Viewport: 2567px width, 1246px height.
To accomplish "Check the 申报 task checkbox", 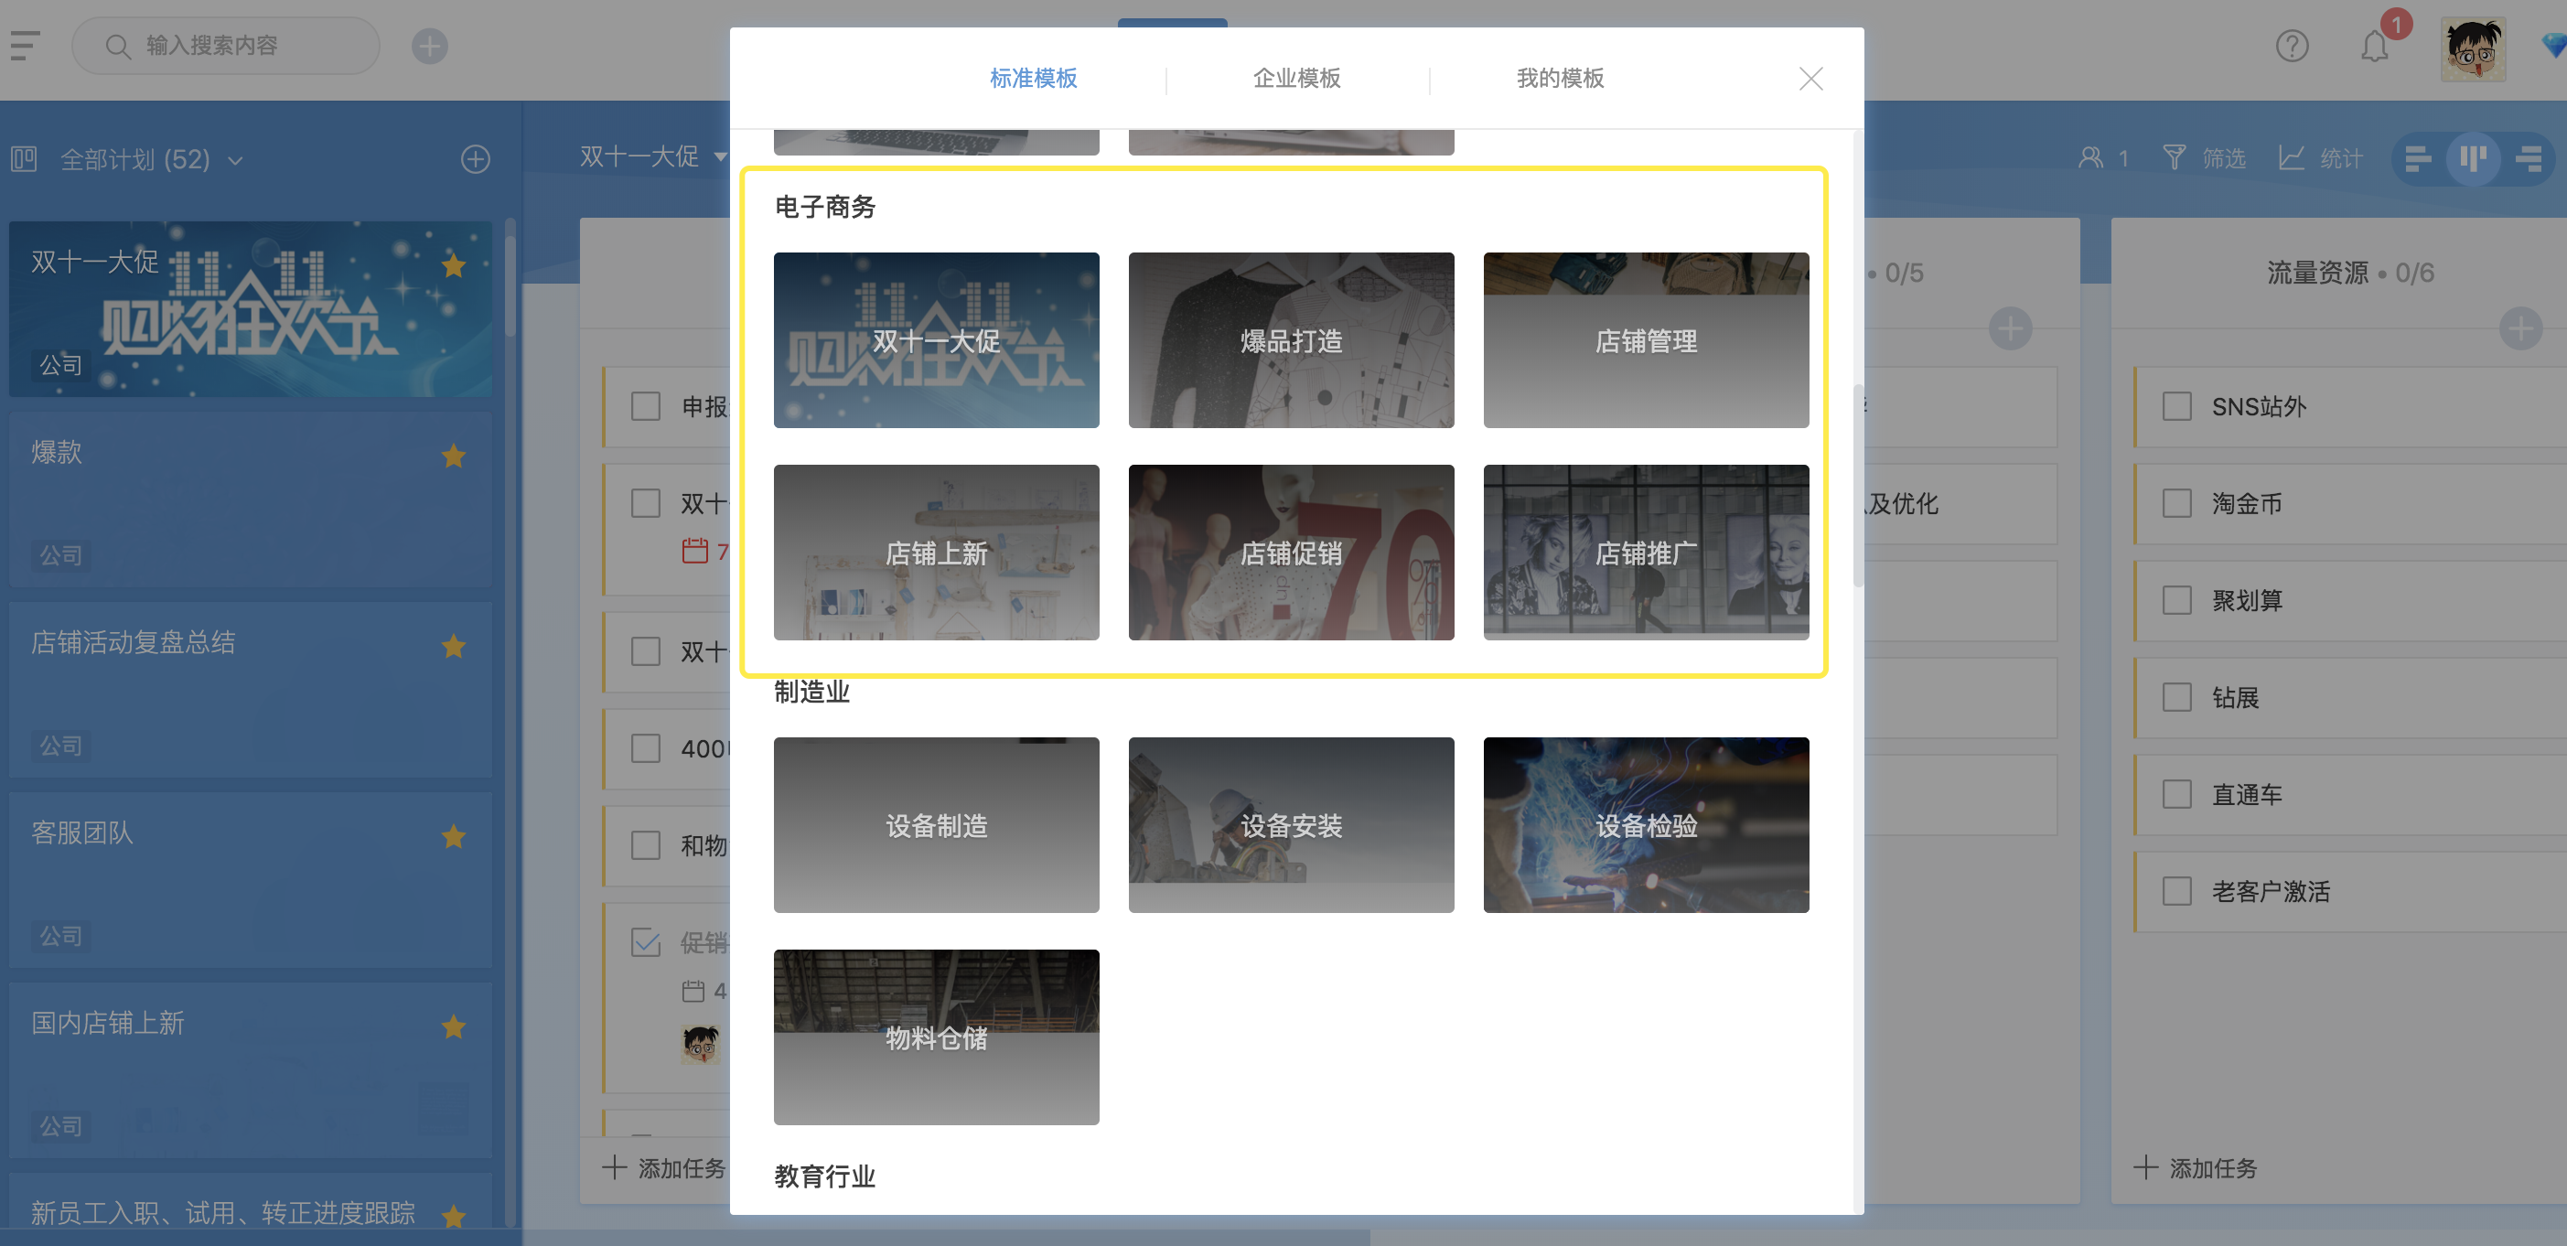I will coord(646,407).
